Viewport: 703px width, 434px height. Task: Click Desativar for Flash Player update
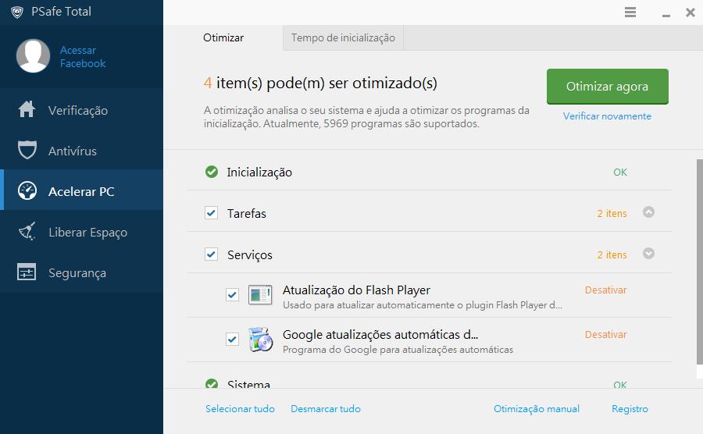[605, 290]
